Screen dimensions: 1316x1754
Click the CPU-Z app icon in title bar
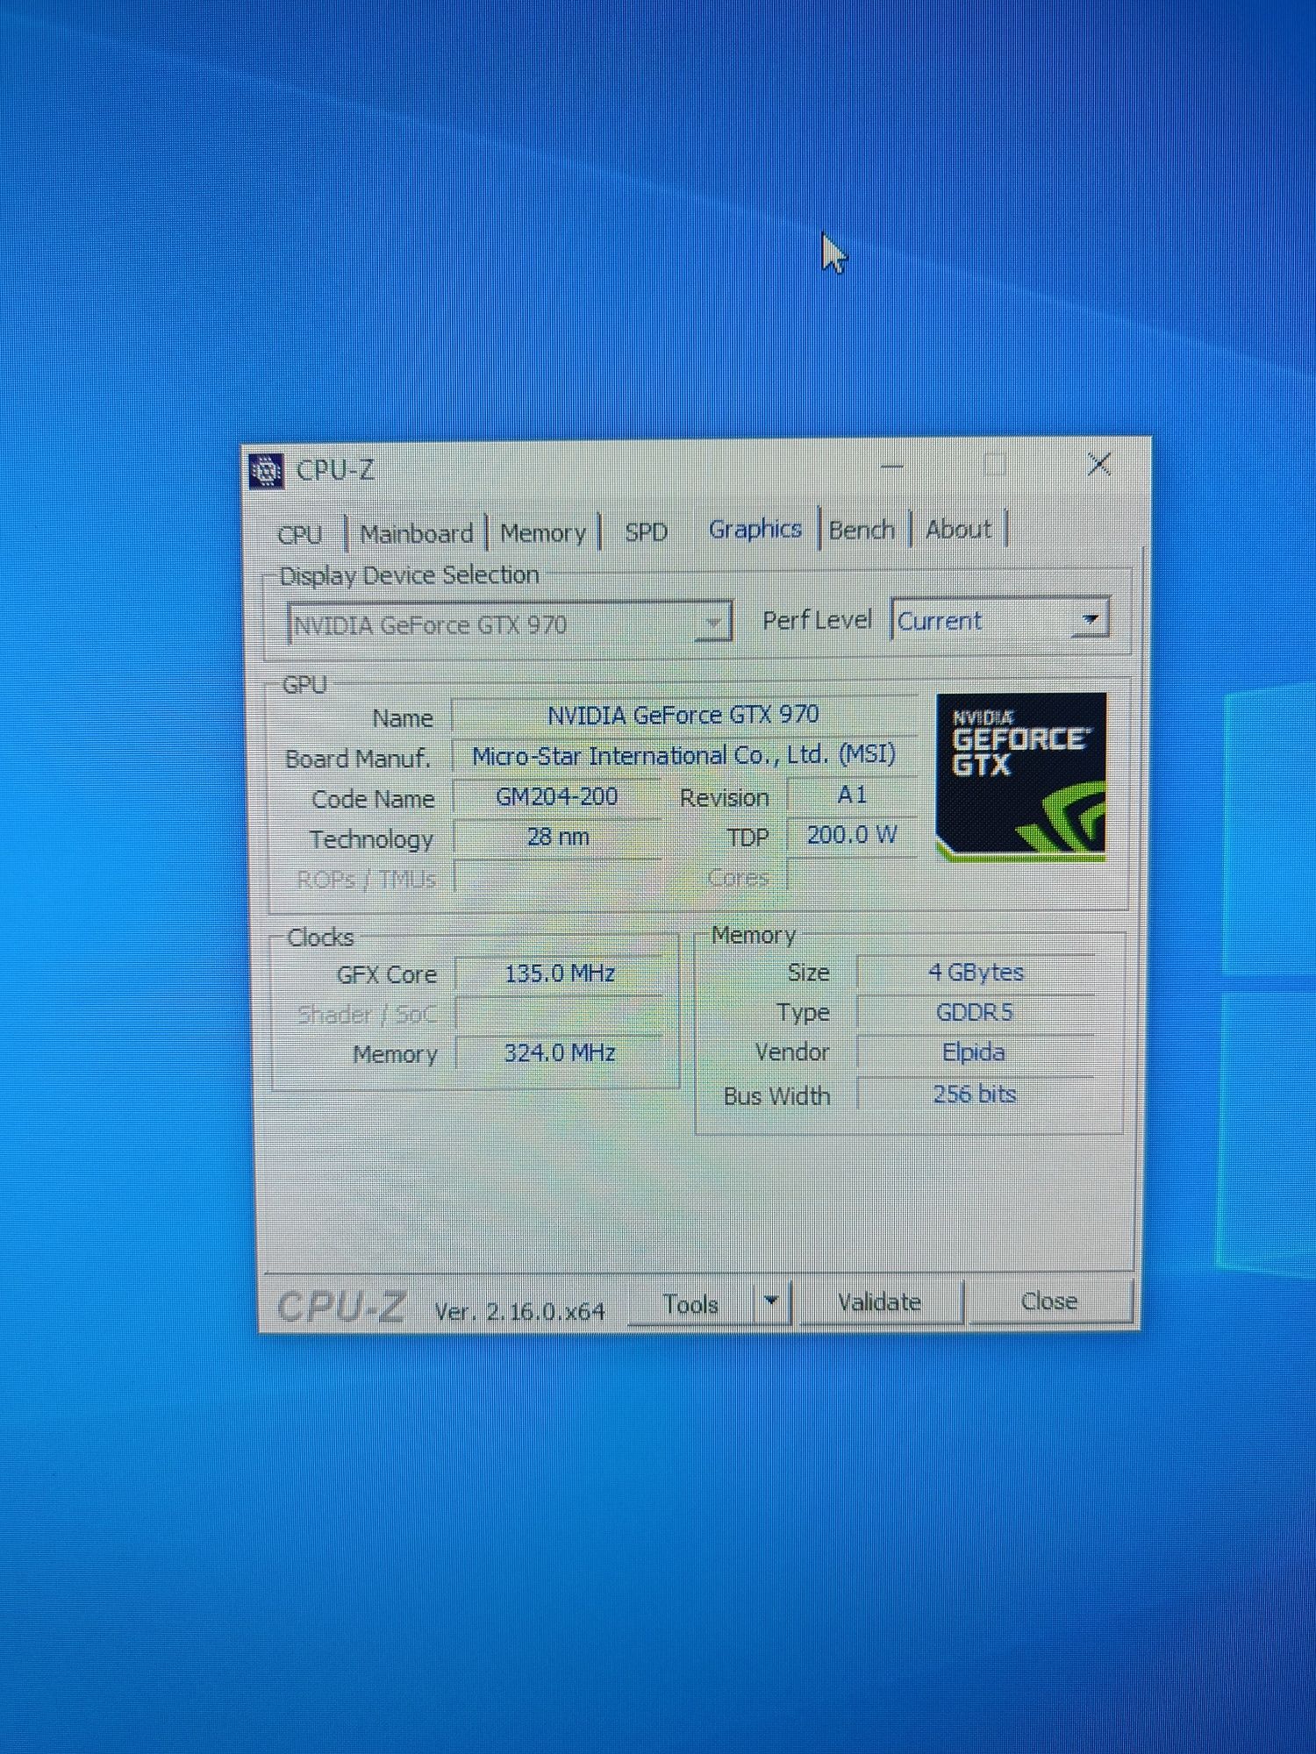tap(266, 471)
